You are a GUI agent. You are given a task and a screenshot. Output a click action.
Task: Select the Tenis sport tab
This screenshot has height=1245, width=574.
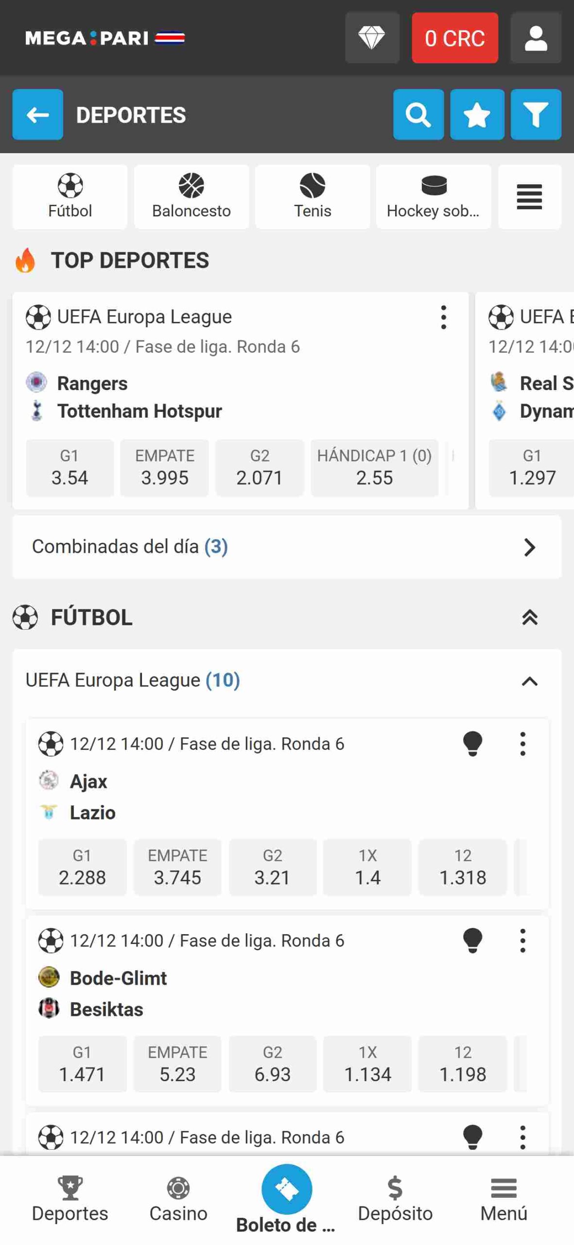click(313, 197)
